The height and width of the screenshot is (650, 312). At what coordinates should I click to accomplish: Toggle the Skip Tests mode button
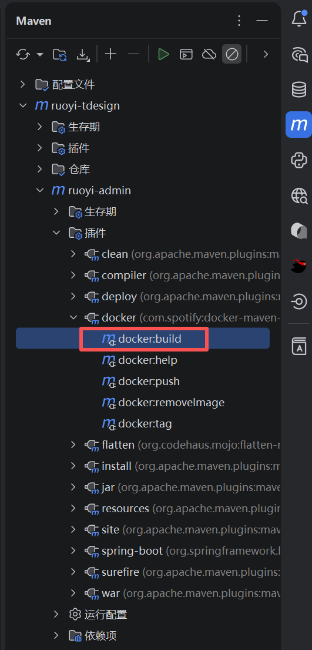[232, 54]
